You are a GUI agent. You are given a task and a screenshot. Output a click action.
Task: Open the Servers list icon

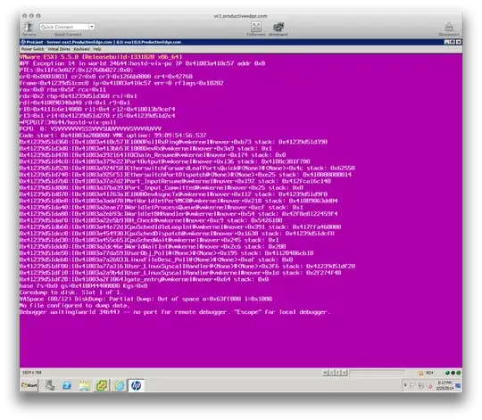pos(29,27)
